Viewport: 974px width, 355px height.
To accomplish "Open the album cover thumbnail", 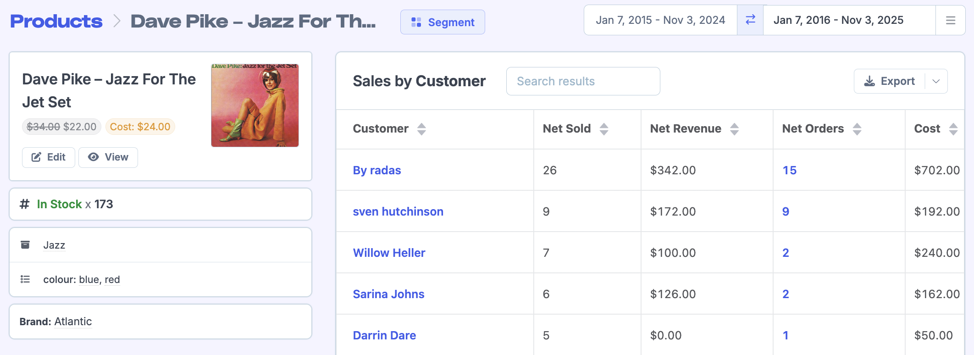I will (255, 105).
